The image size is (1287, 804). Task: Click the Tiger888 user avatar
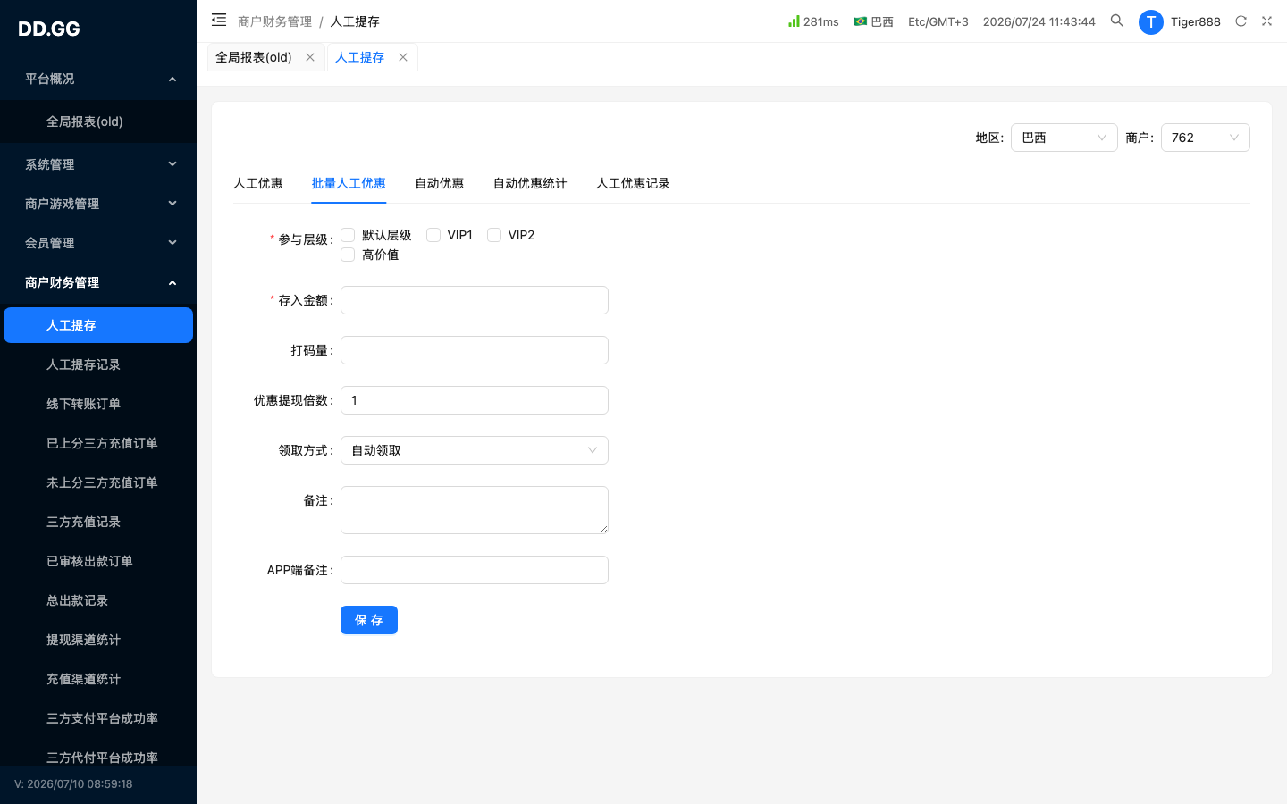coord(1151,21)
